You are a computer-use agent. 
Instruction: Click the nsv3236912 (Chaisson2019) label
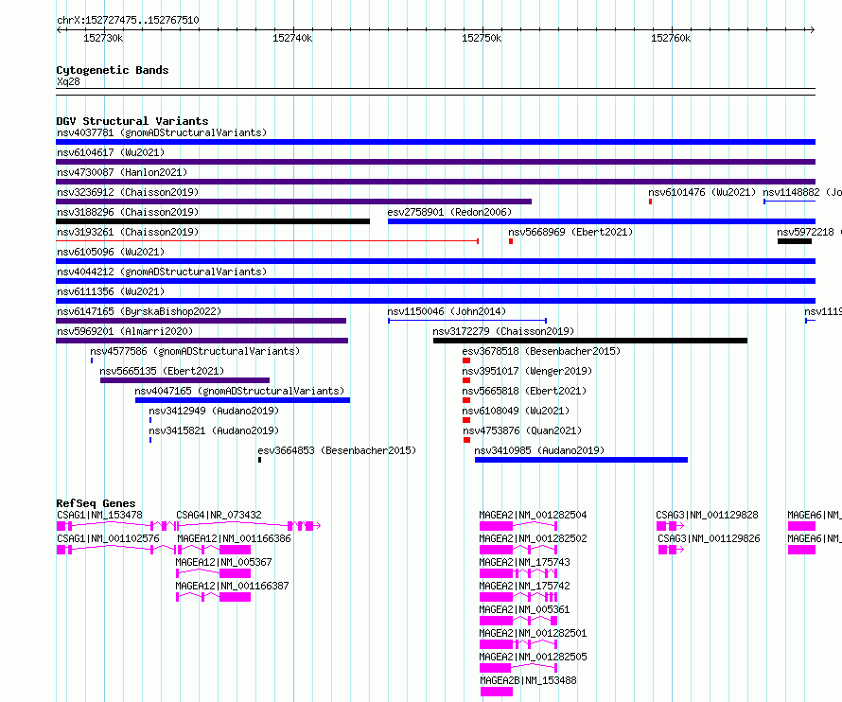128,192
